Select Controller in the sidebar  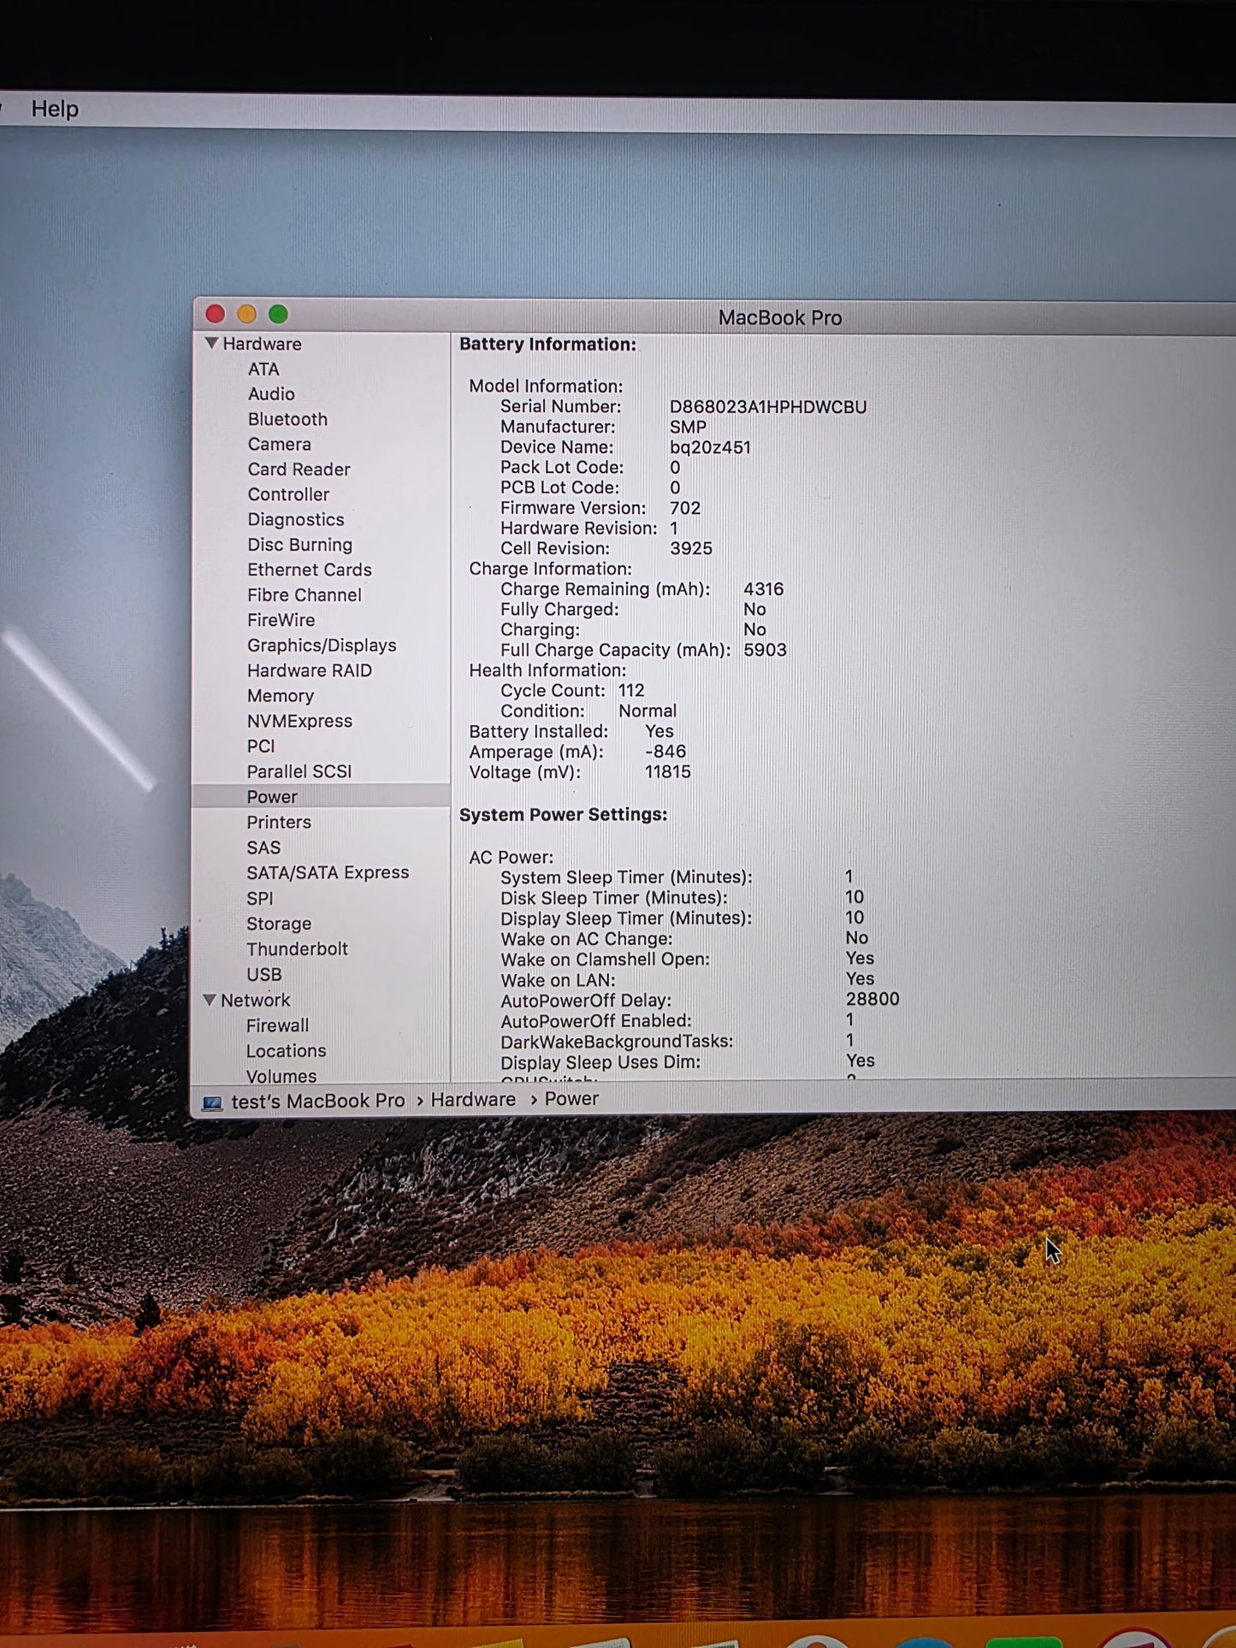(288, 494)
